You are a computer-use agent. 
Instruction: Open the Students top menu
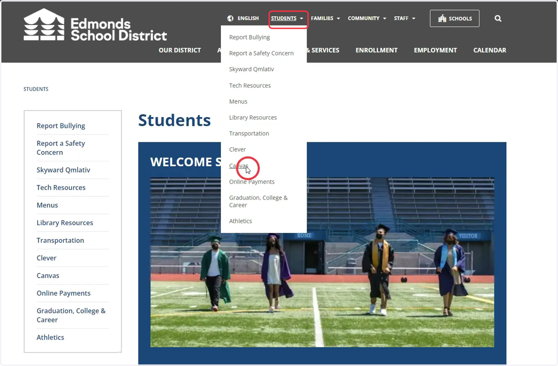[284, 19]
